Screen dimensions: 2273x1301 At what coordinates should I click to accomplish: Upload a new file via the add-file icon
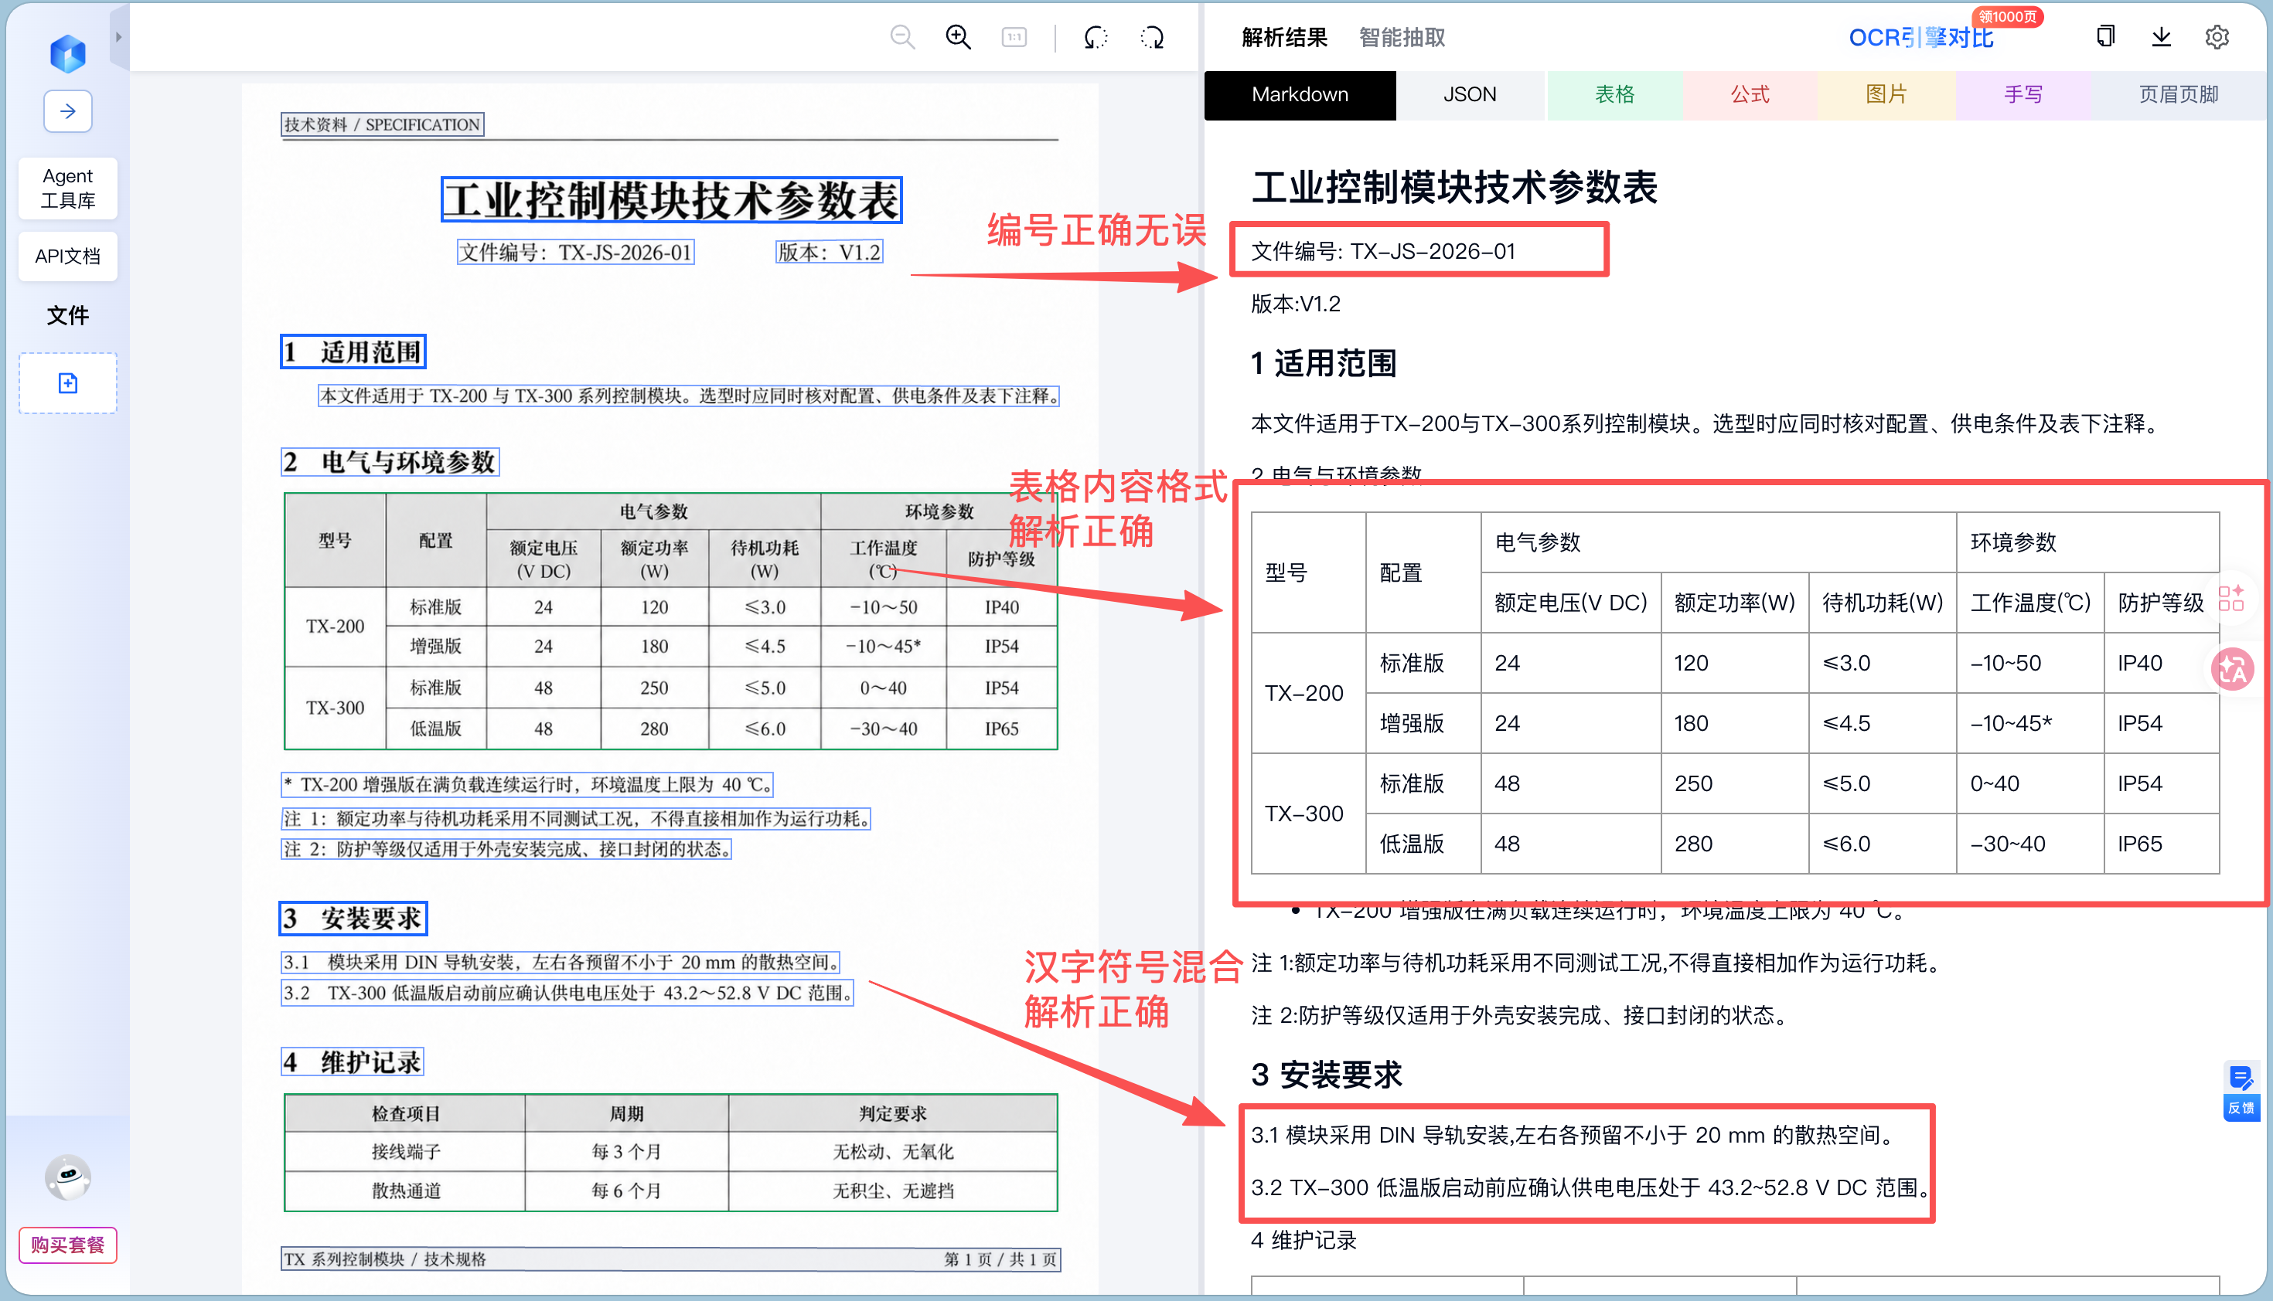[68, 383]
